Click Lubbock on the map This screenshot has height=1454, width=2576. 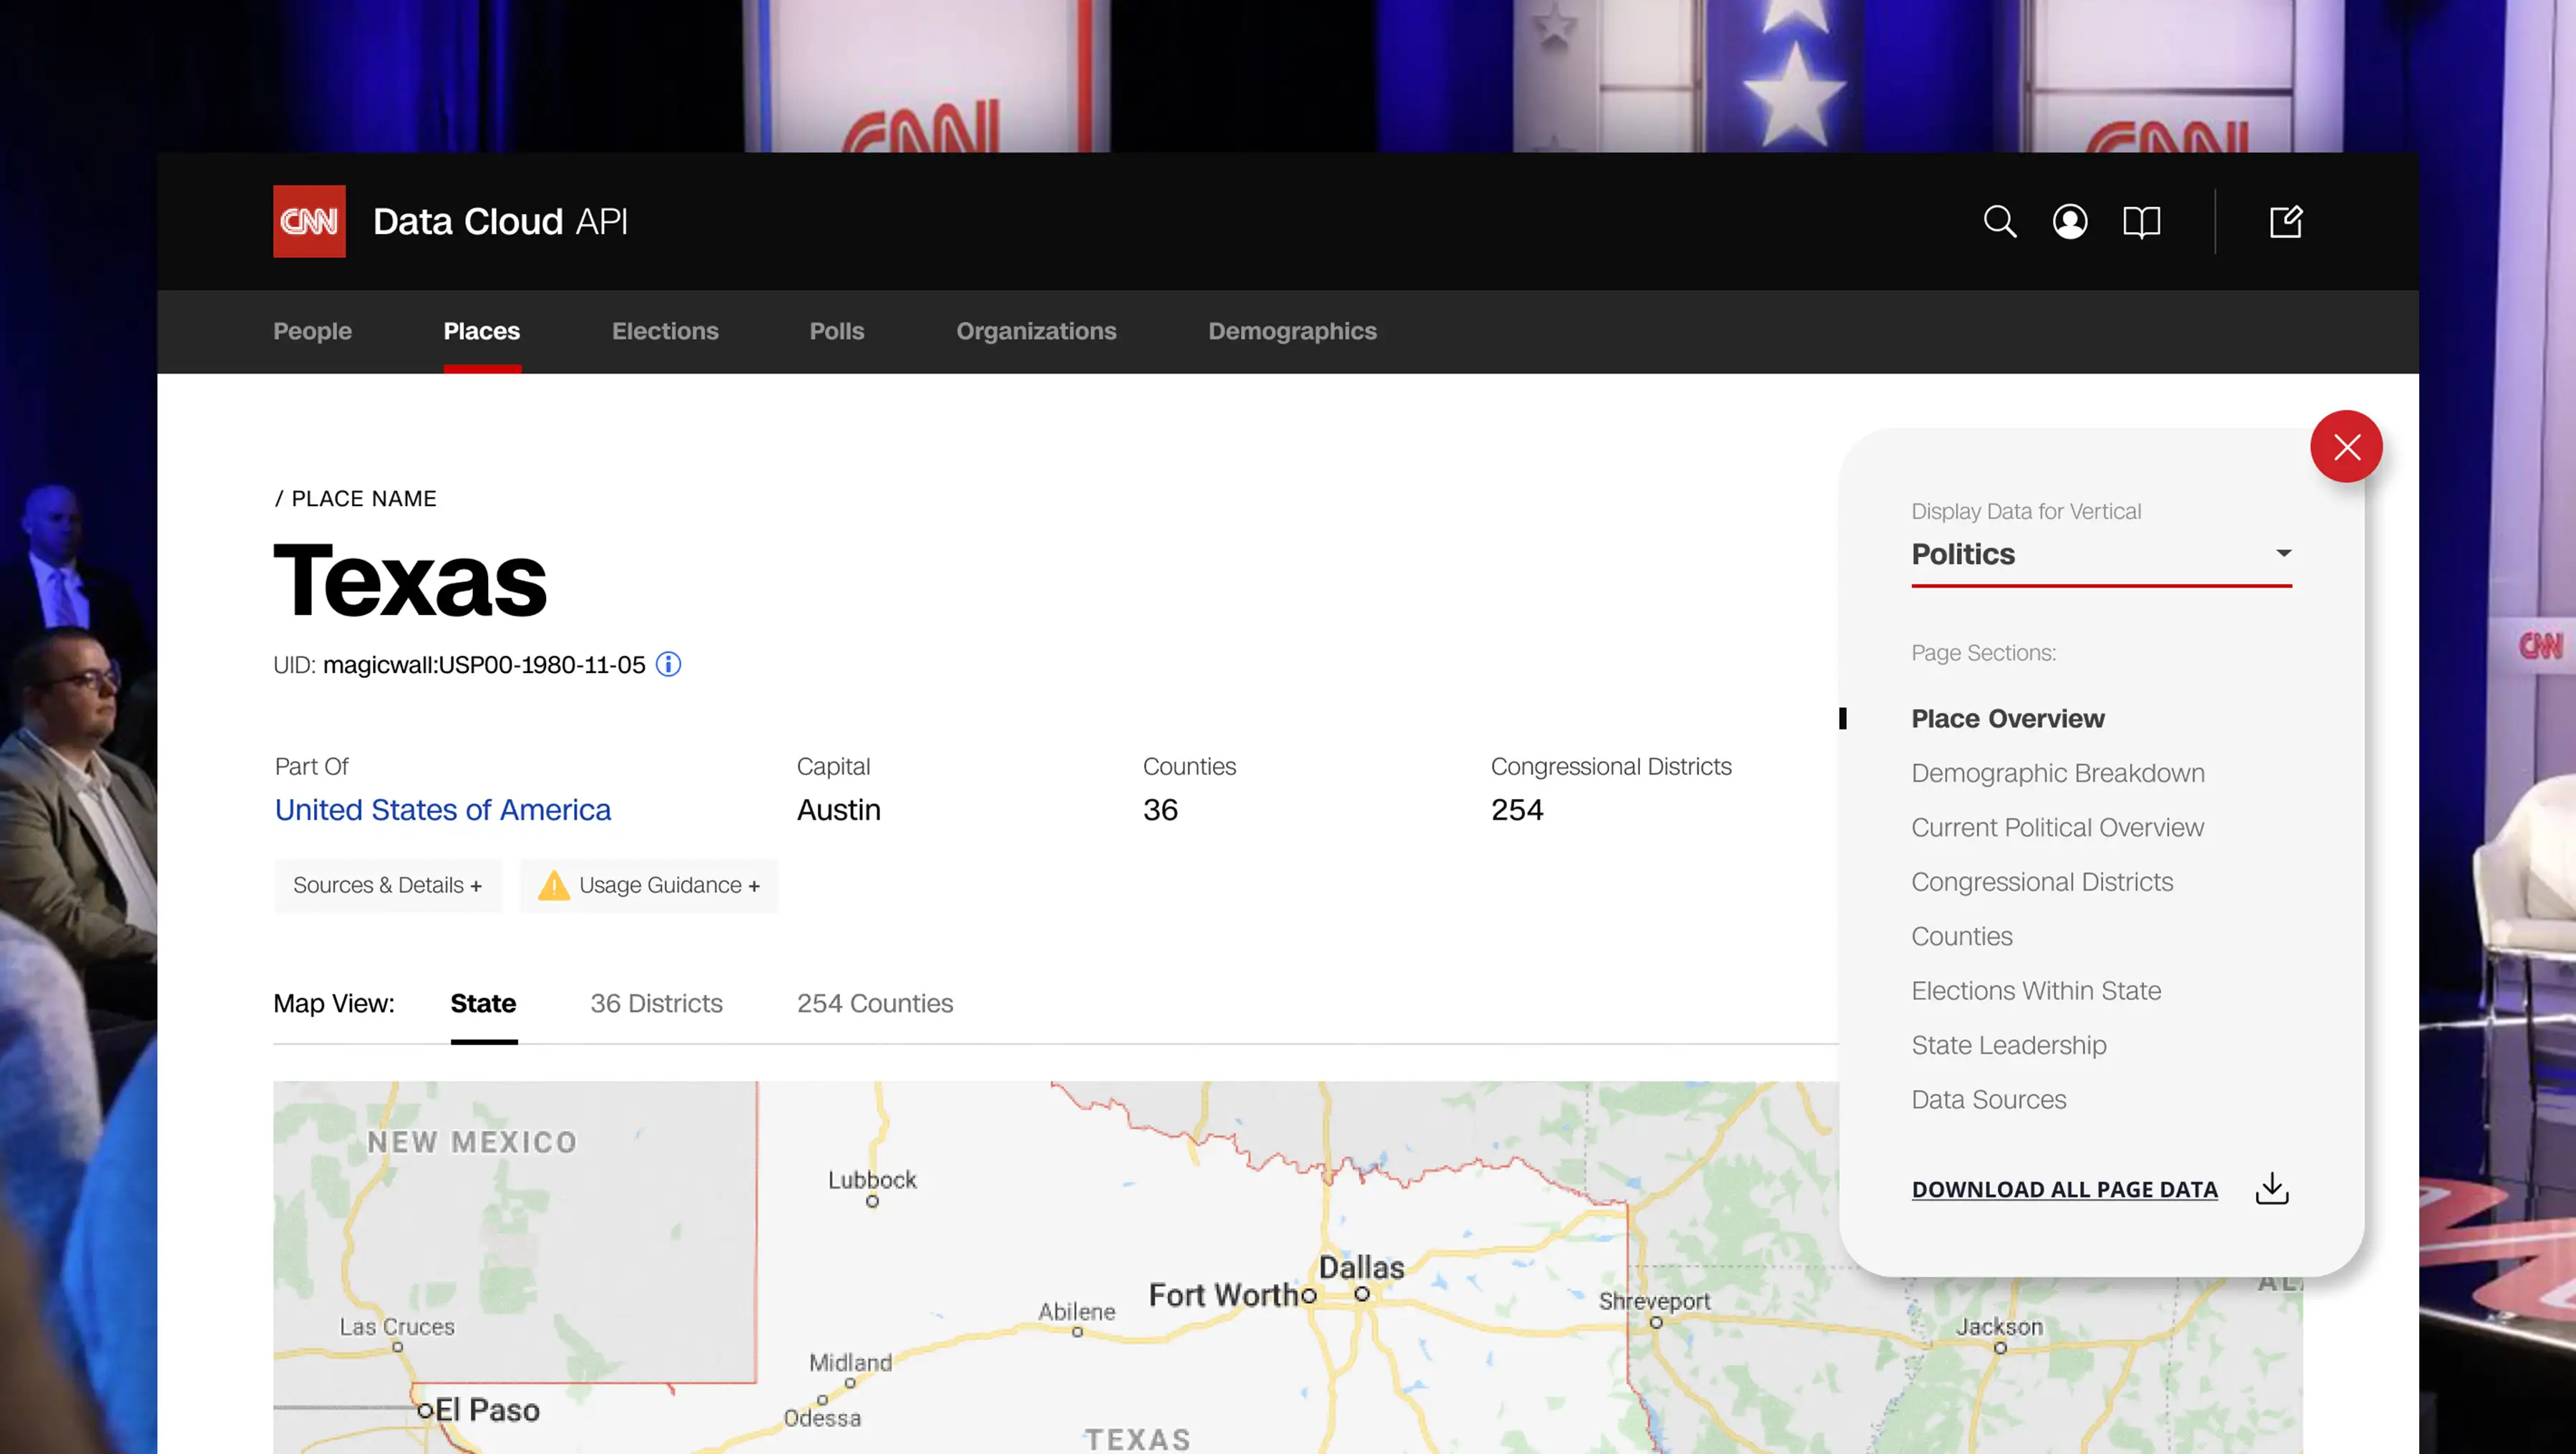872,1181
